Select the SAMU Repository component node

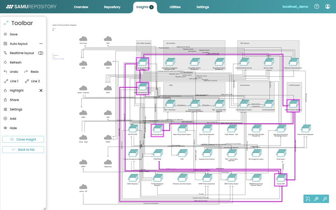(133, 178)
